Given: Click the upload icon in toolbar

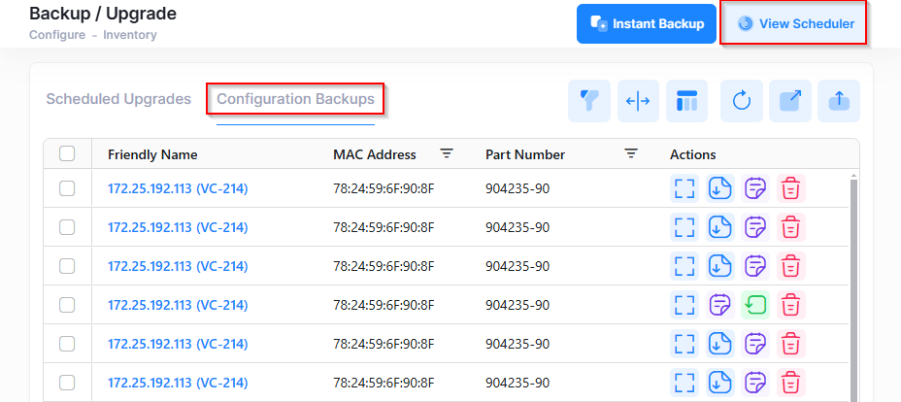Looking at the screenshot, I should 839,101.
